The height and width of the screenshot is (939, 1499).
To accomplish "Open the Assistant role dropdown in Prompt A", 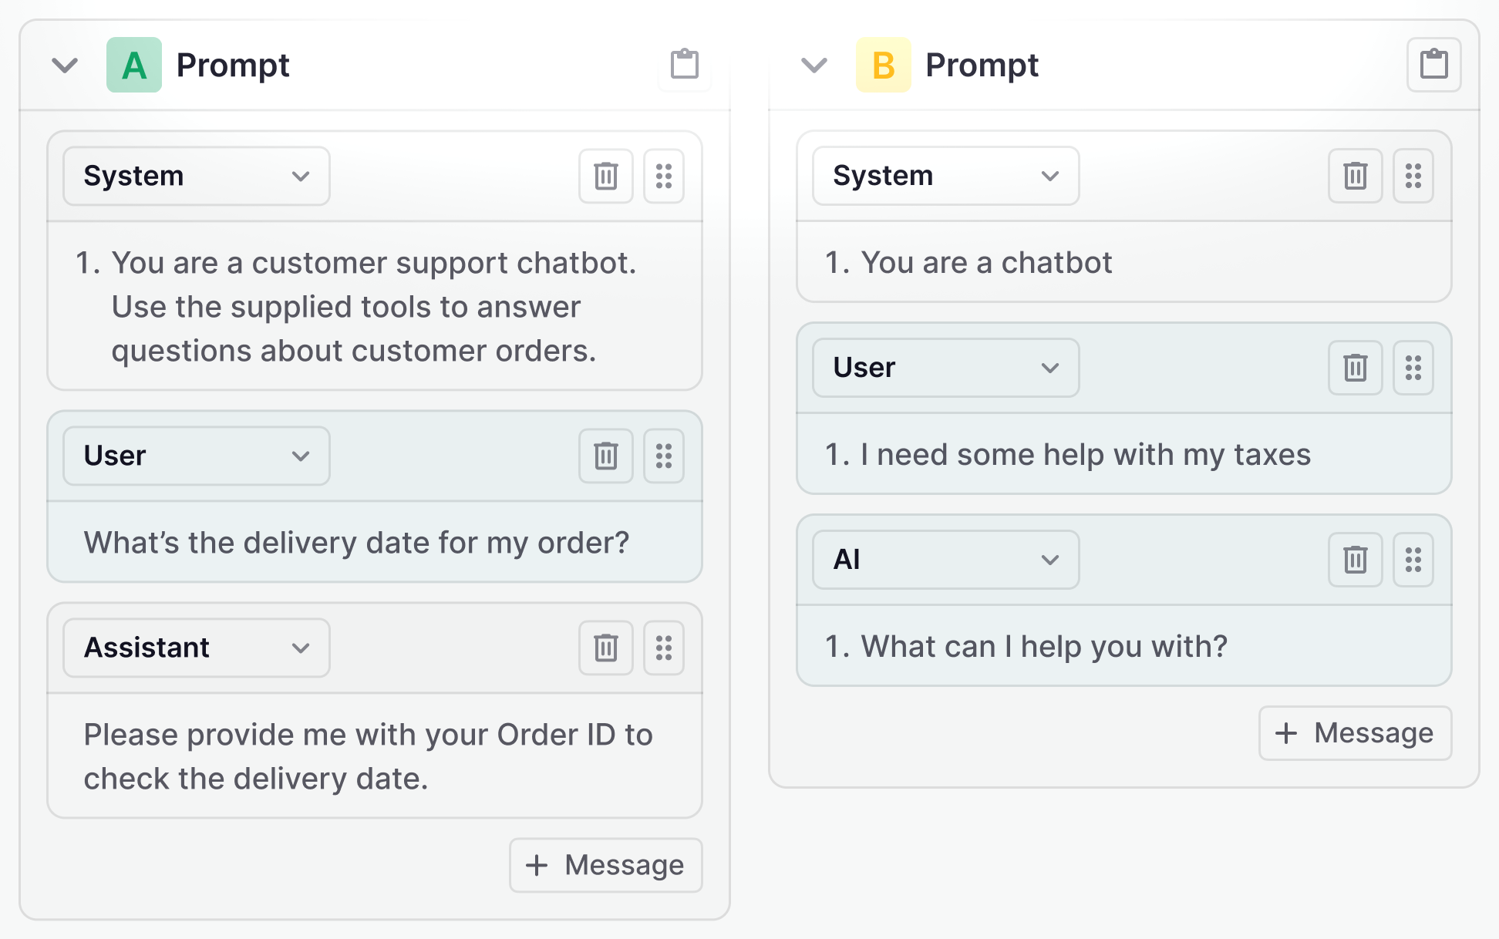I will pyautogui.click(x=197, y=648).
